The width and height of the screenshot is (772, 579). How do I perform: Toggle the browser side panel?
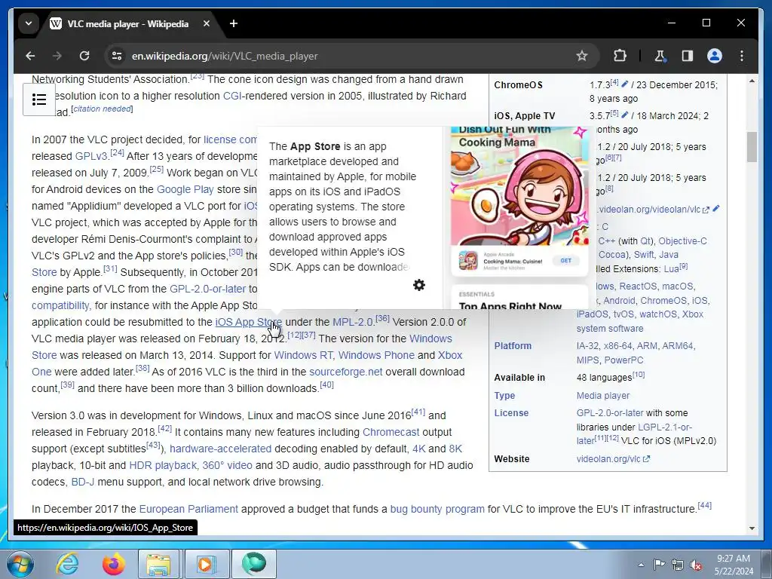coord(688,56)
